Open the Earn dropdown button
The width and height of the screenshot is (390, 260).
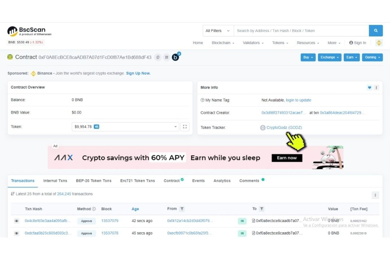click(x=352, y=57)
